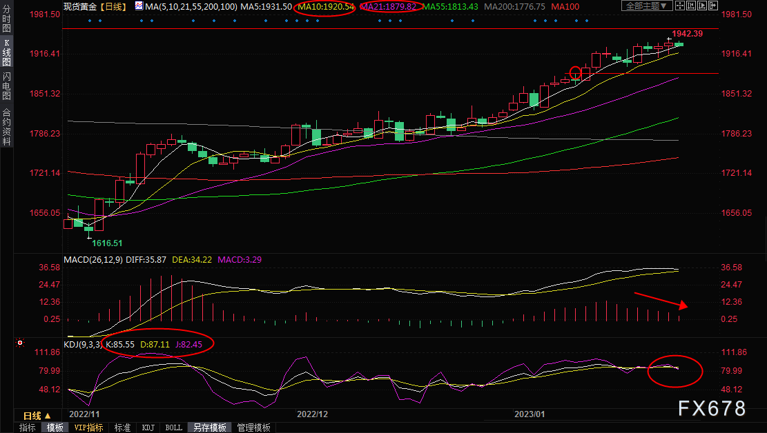767x433 pixels.
Task: Select the K线图 sidebar tab
Action: [6, 53]
